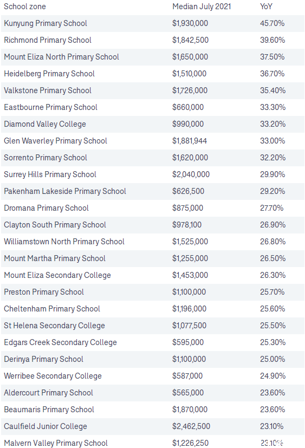The height and width of the screenshot is (448, 305).
Task: Select the School zone column header
Action: [25, 7]
